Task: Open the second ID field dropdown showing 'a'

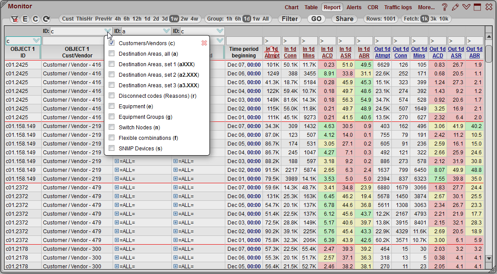Action: pos(166,31)
